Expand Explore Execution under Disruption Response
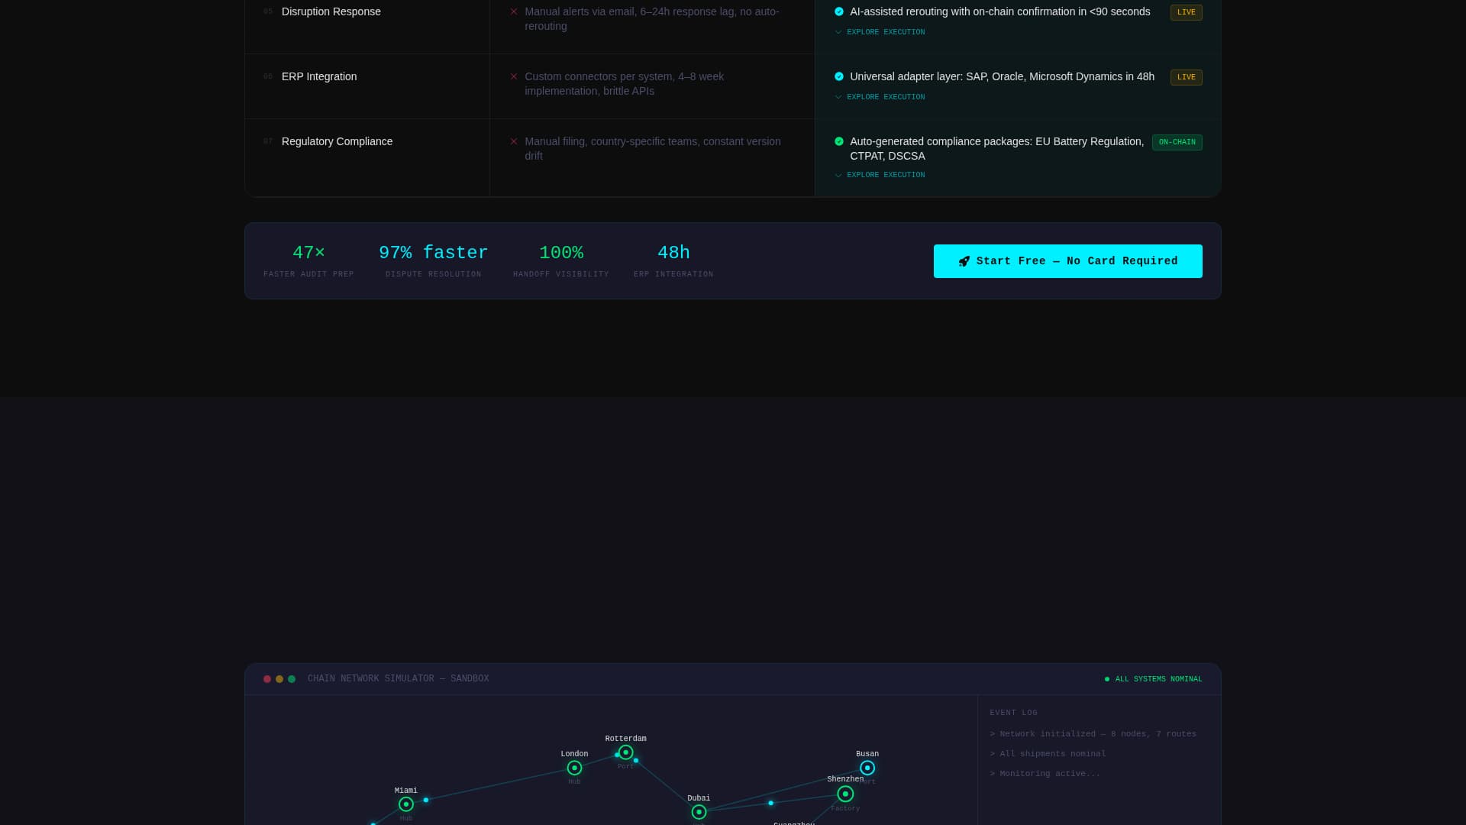Image resolution: width=1466 pixels, height=825 pixels. click(x=880, y=32)
